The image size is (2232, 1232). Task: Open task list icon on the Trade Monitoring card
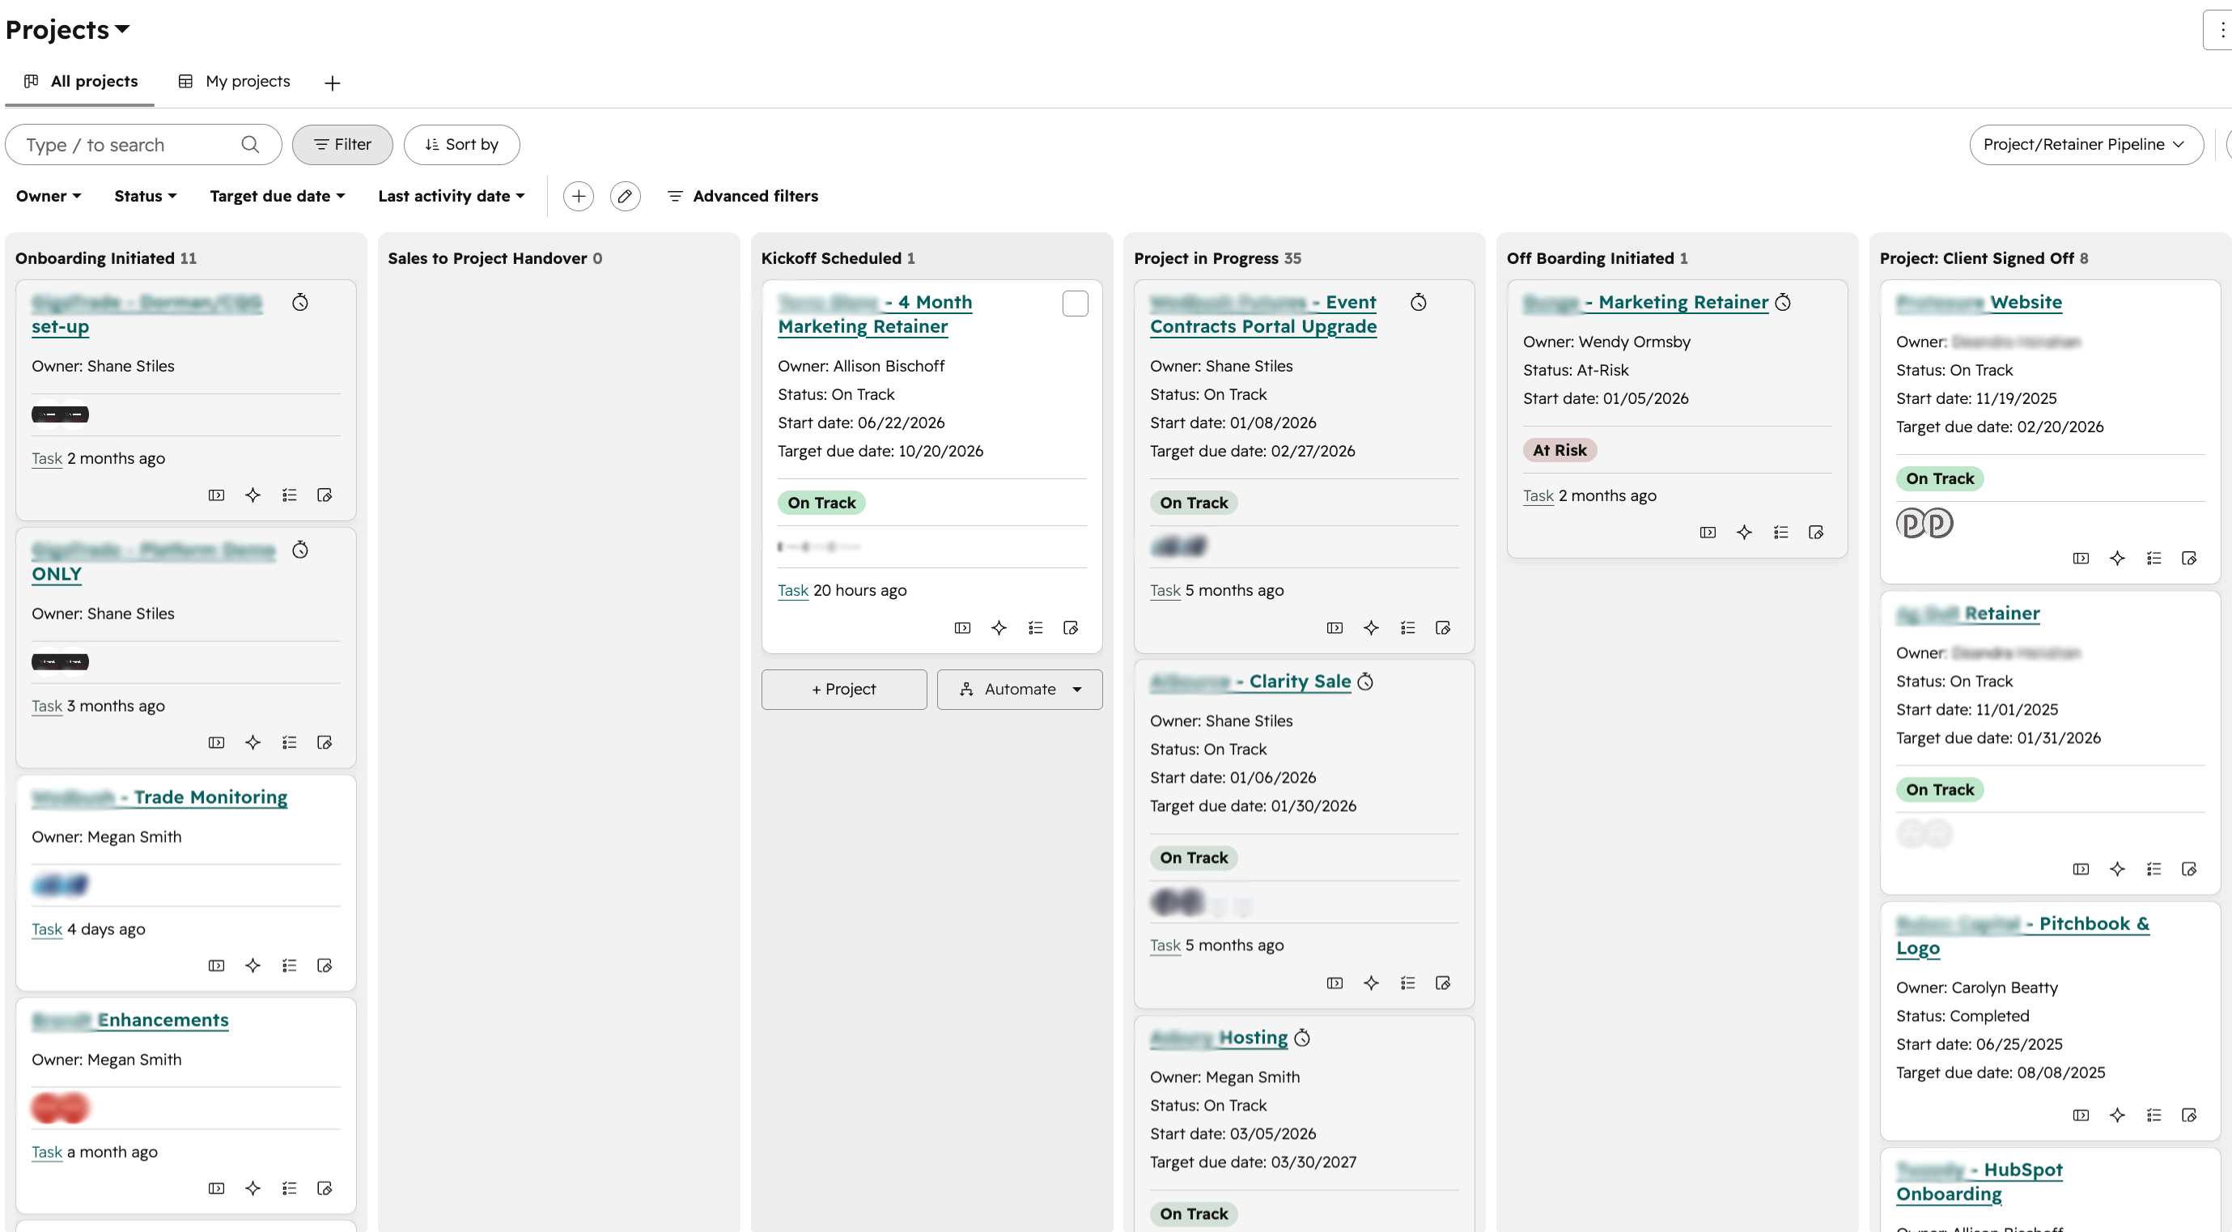[290, 965]
